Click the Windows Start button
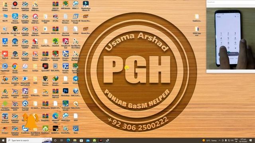Image resolution: width=255 pixels, height=143 pixels. coord(3,140)
